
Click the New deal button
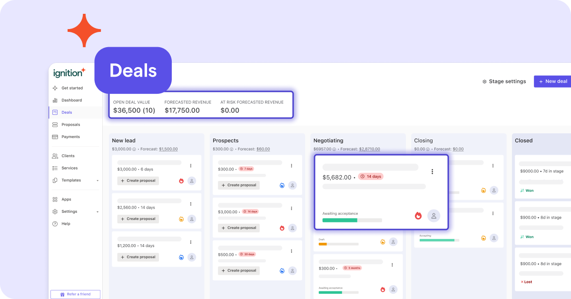click(553, 81)
